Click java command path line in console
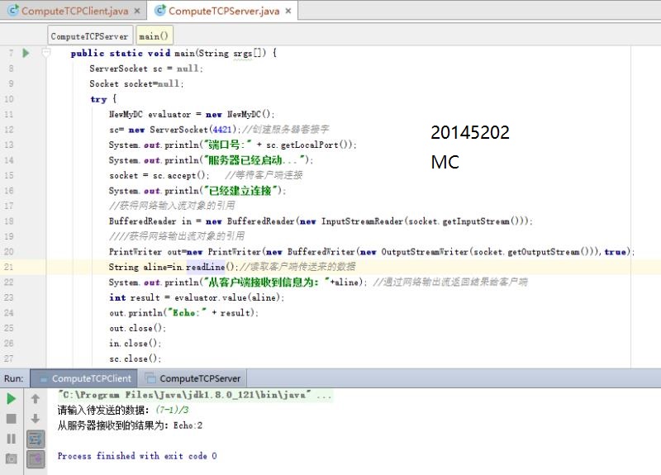Viewport: 661px width, 475px height. [x=195, y=395]
